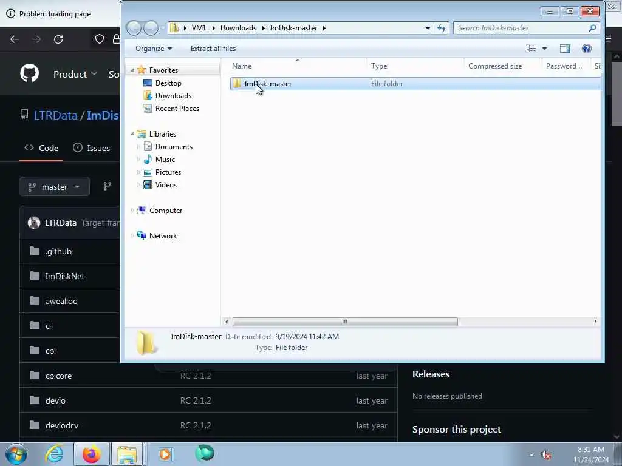Show the preview pane
Image resolution: width=622 pixels, height=466 pixels.
564,49
